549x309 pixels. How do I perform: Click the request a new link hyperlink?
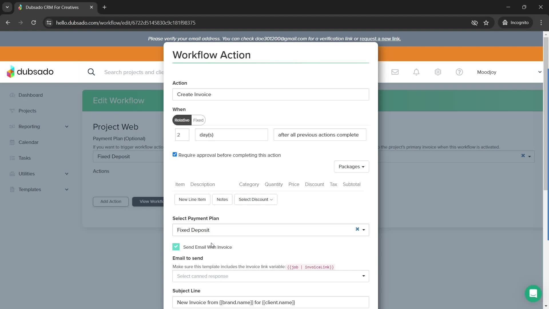(380, 39)
